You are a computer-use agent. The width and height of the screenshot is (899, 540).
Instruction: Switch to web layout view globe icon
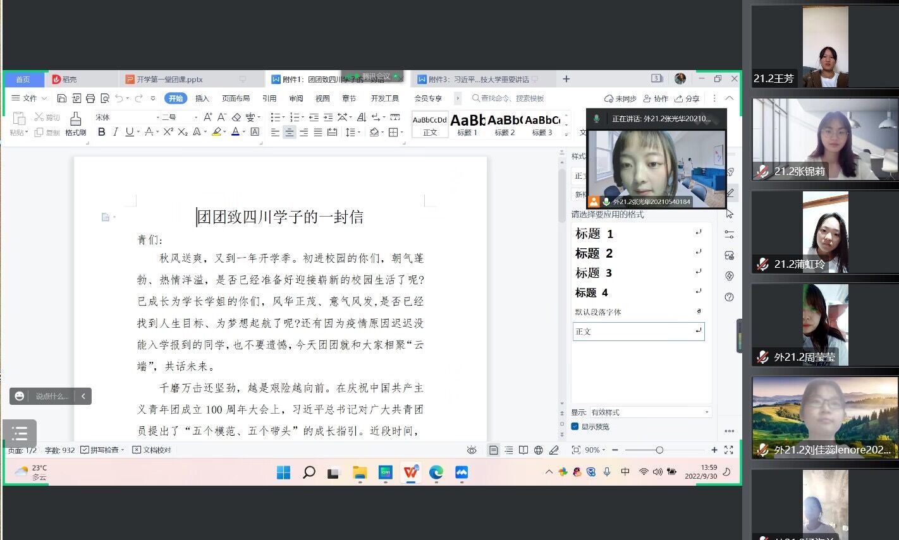tap(539, 450)
